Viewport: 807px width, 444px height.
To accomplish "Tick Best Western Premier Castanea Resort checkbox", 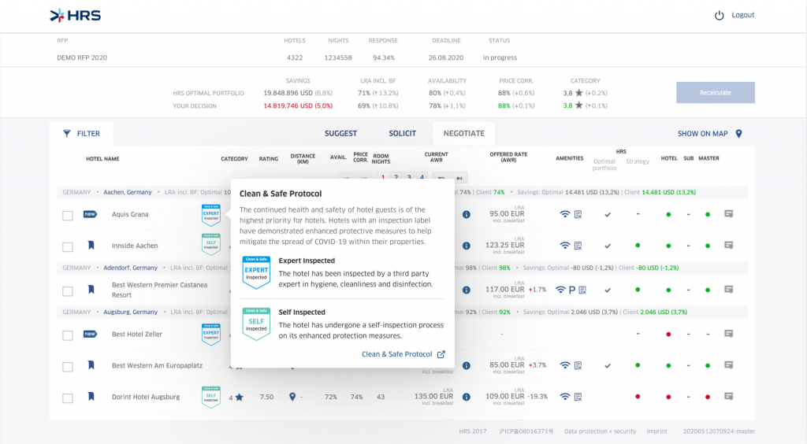I will (68, 290).
